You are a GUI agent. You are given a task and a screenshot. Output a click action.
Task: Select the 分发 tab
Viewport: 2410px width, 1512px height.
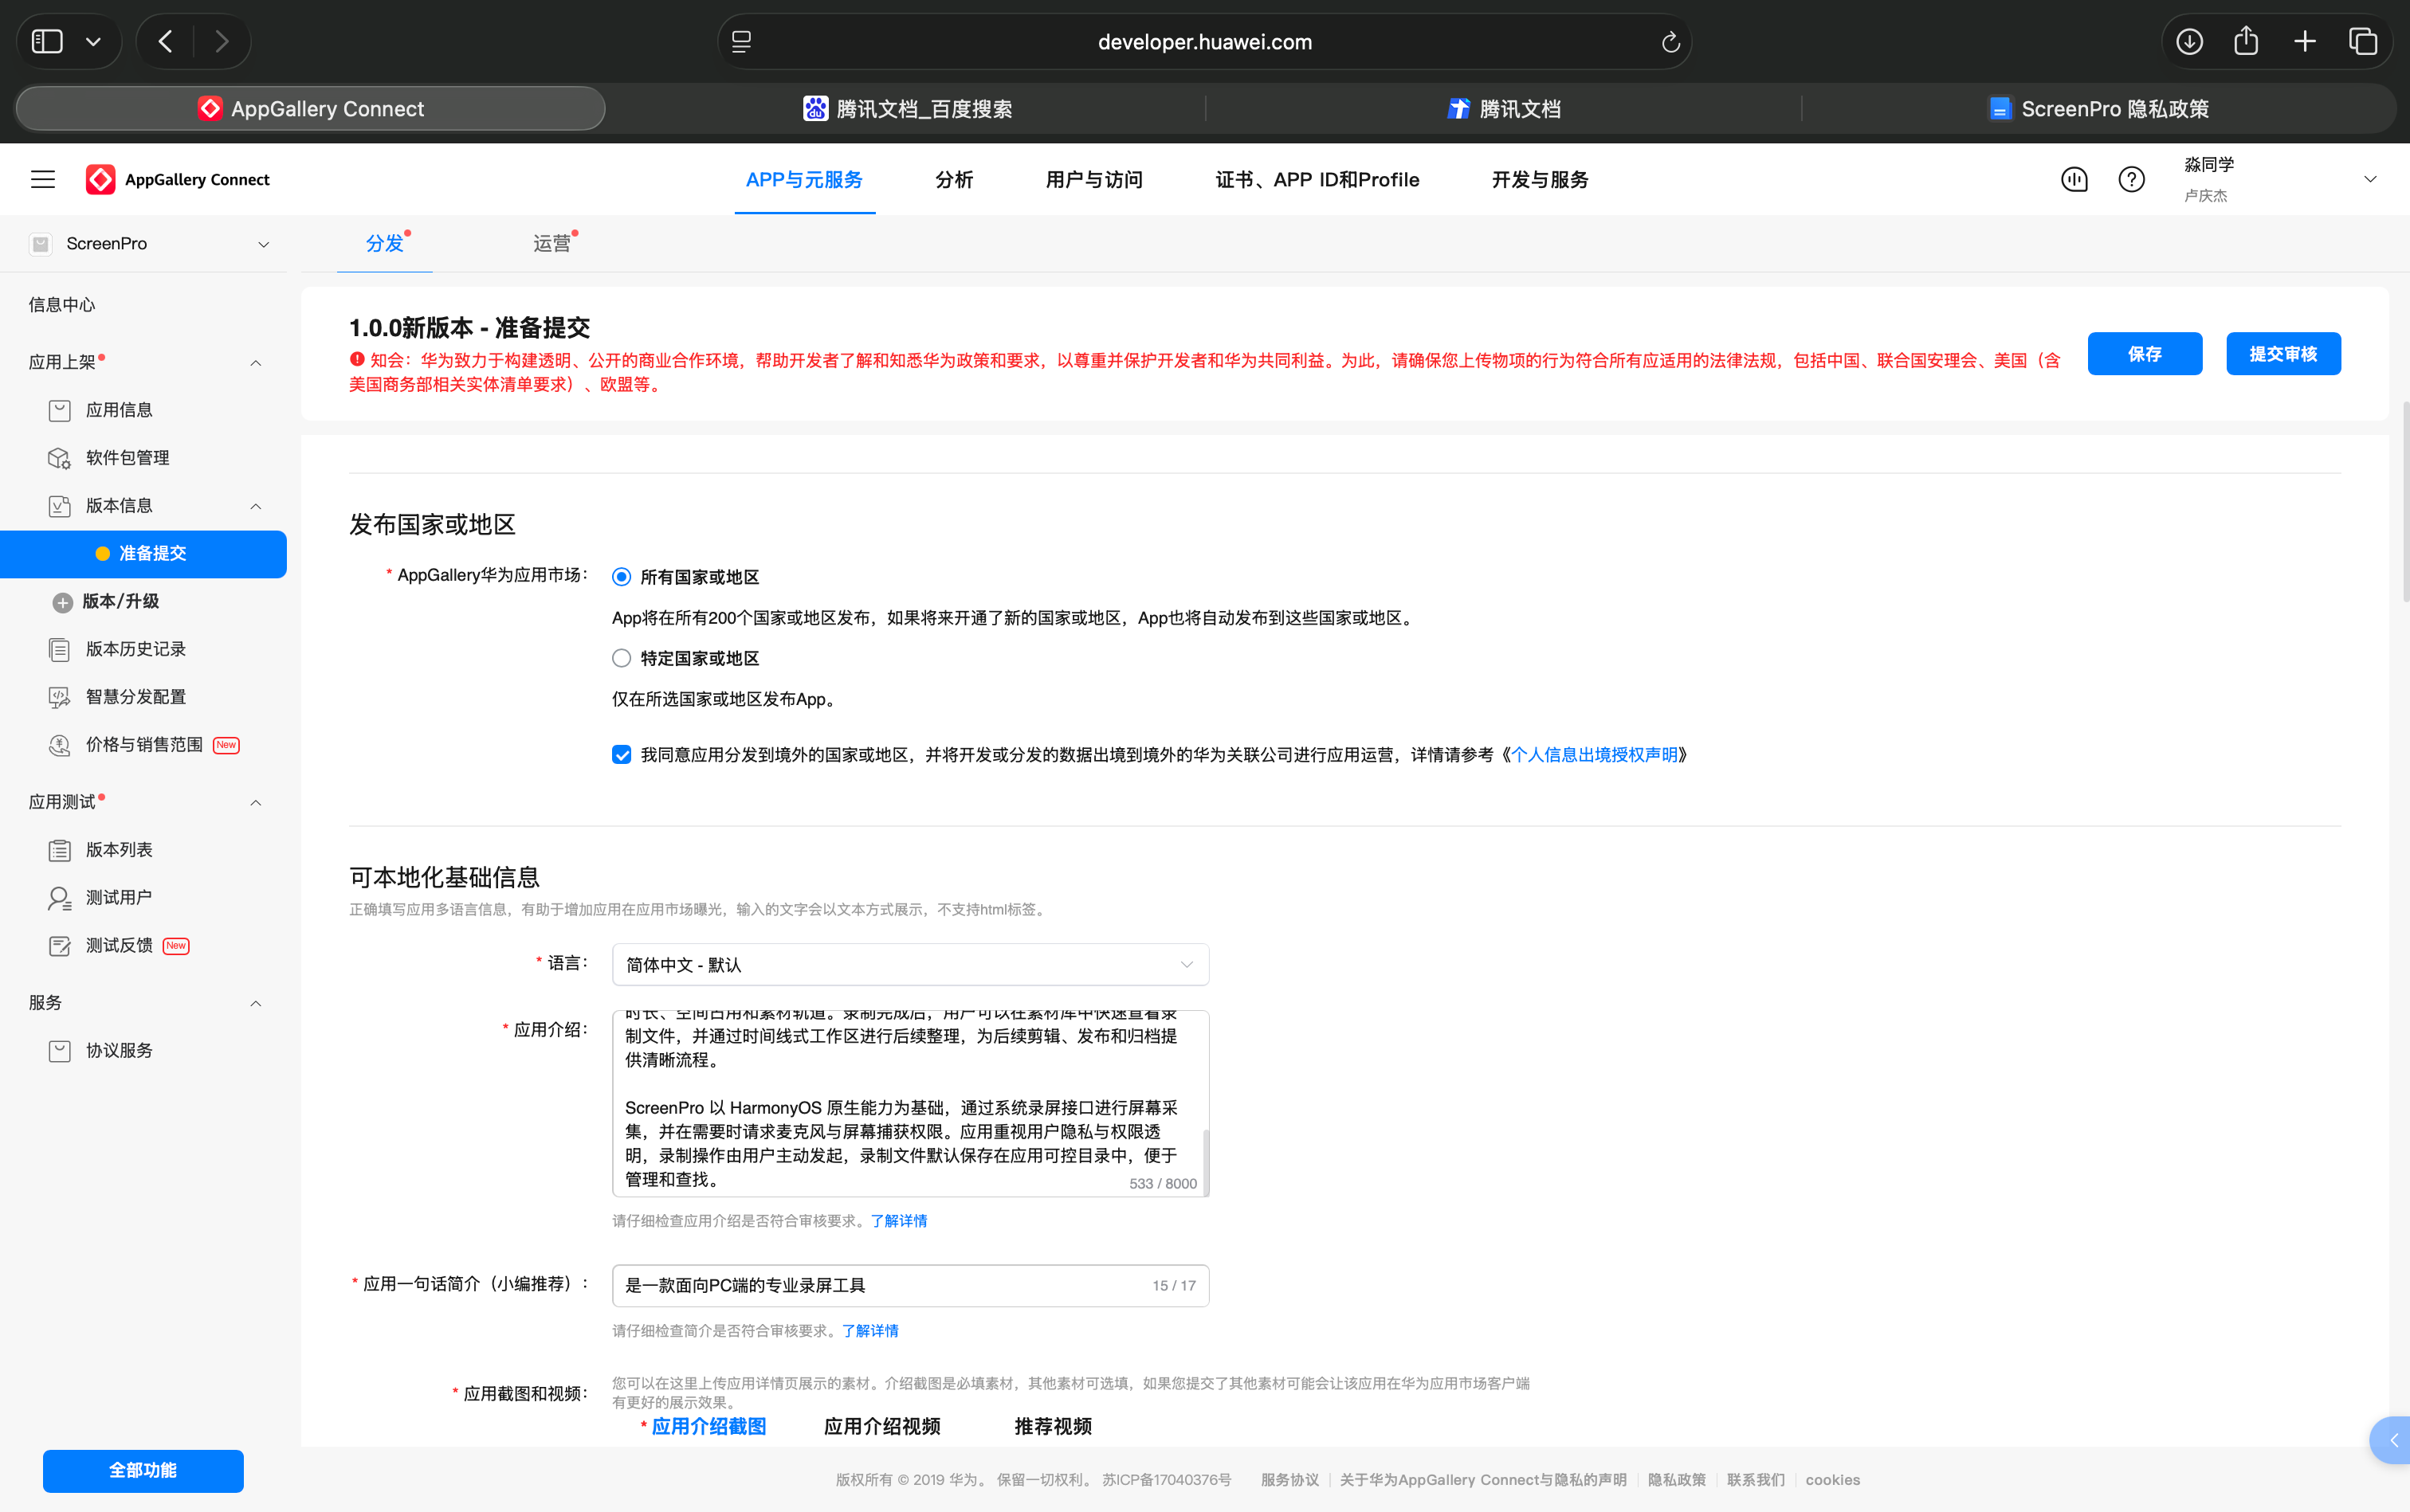click(x=384, y=243)
